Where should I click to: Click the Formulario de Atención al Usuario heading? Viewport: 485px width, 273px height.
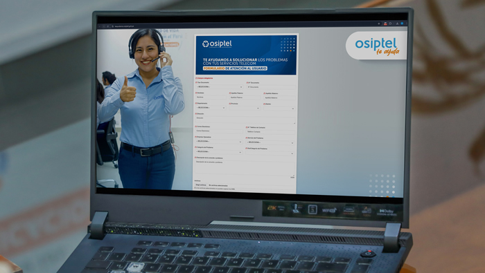235,68
